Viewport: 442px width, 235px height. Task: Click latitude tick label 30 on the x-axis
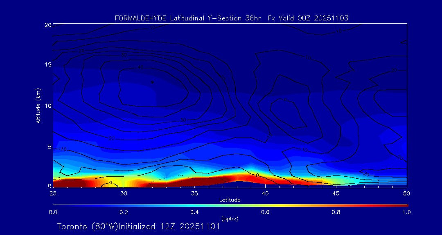pos(124,193)
